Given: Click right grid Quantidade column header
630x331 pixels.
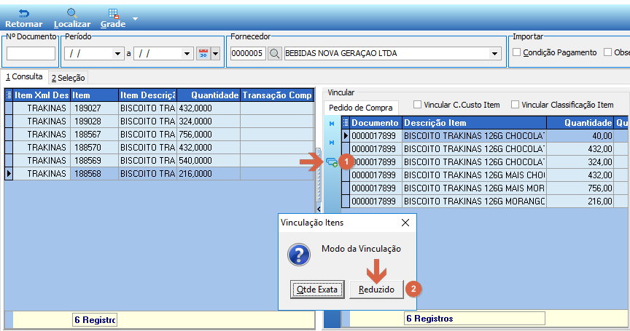Looking at the screenshot, I should click(x=580, y=123).
